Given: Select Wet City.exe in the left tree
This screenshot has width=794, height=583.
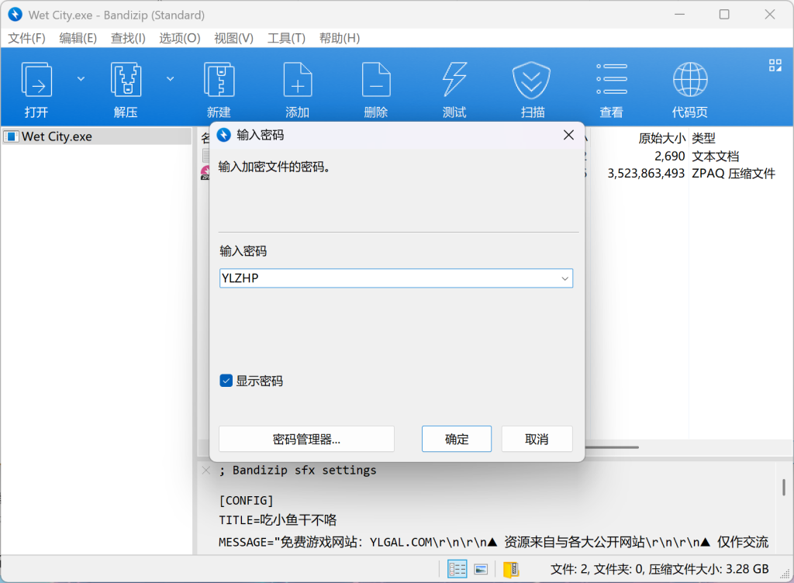Looking at the screenshot, I should [57, 136].
